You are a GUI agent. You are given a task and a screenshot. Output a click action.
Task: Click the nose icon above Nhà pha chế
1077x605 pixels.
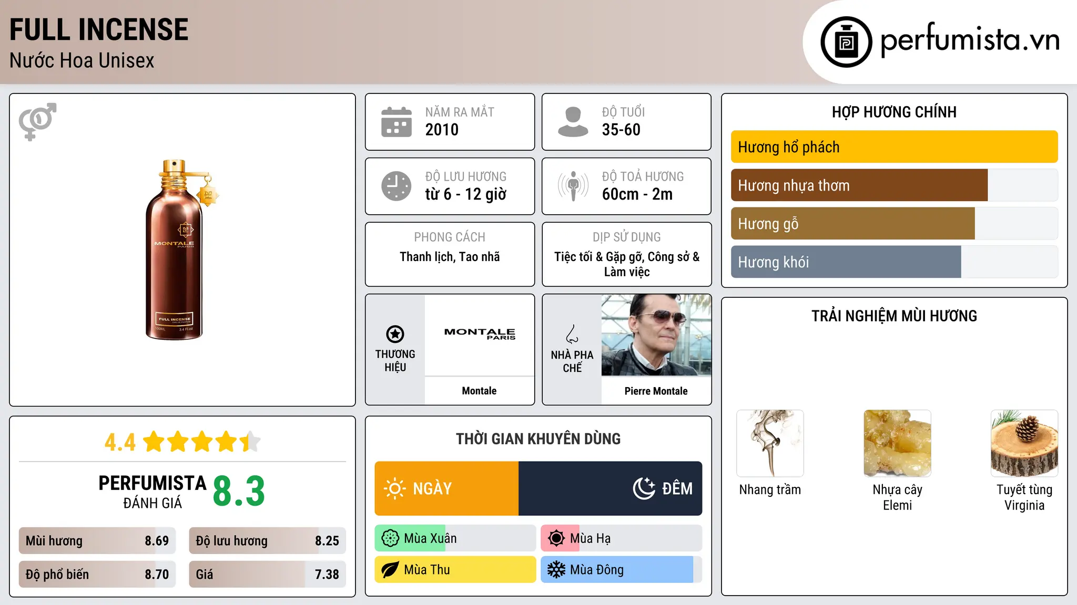(572, 334)
